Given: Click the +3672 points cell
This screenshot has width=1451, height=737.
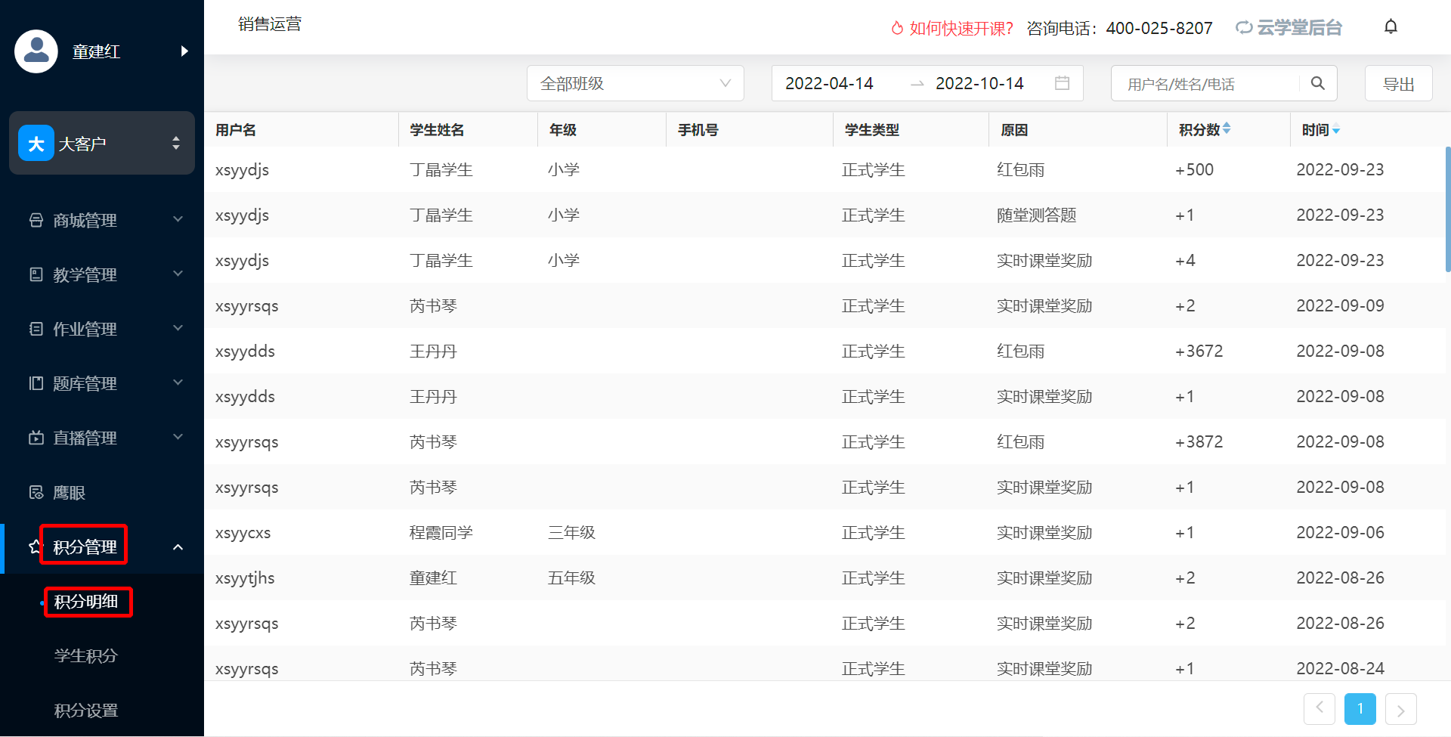Looking at the screenshot, I should [1199, 351].
